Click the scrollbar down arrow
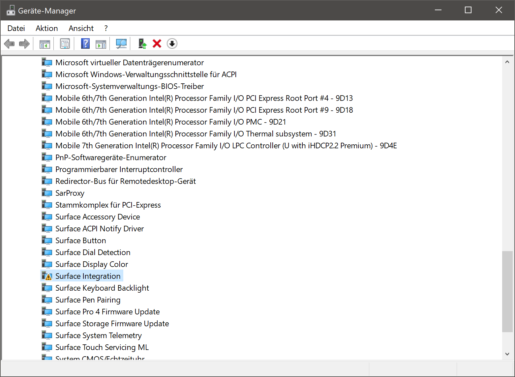The height and width of the screenshot is (377, 515). pos(507,354)
